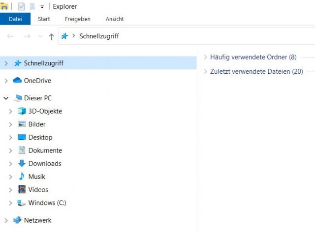Expand the Musik folder node

[10, 177]
